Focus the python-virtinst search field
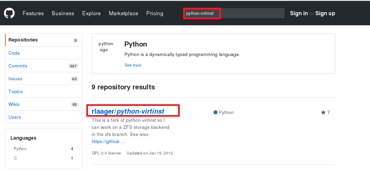 [x=234, y=13]
